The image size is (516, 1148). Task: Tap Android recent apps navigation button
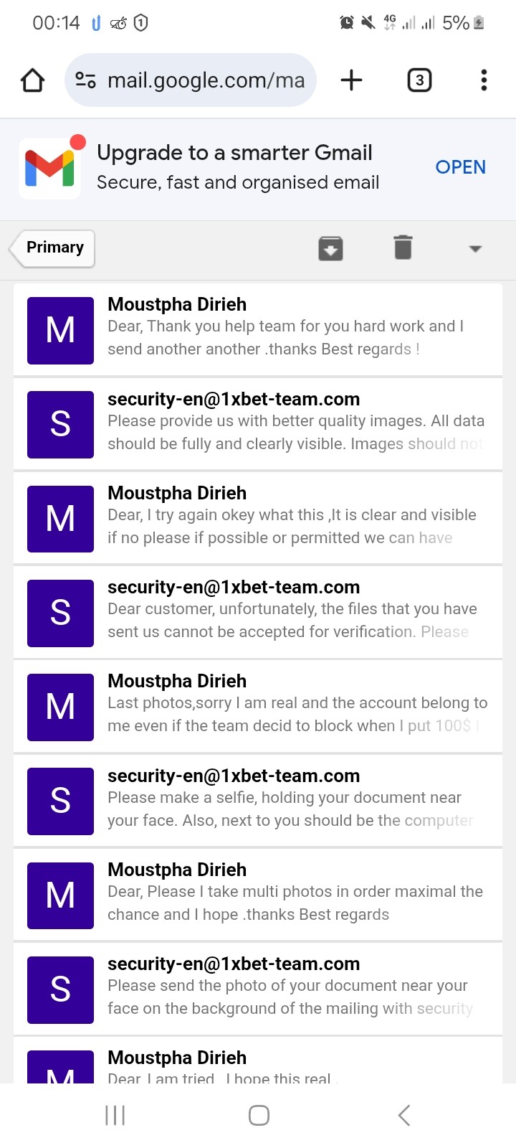click(x=115, y=1115)
